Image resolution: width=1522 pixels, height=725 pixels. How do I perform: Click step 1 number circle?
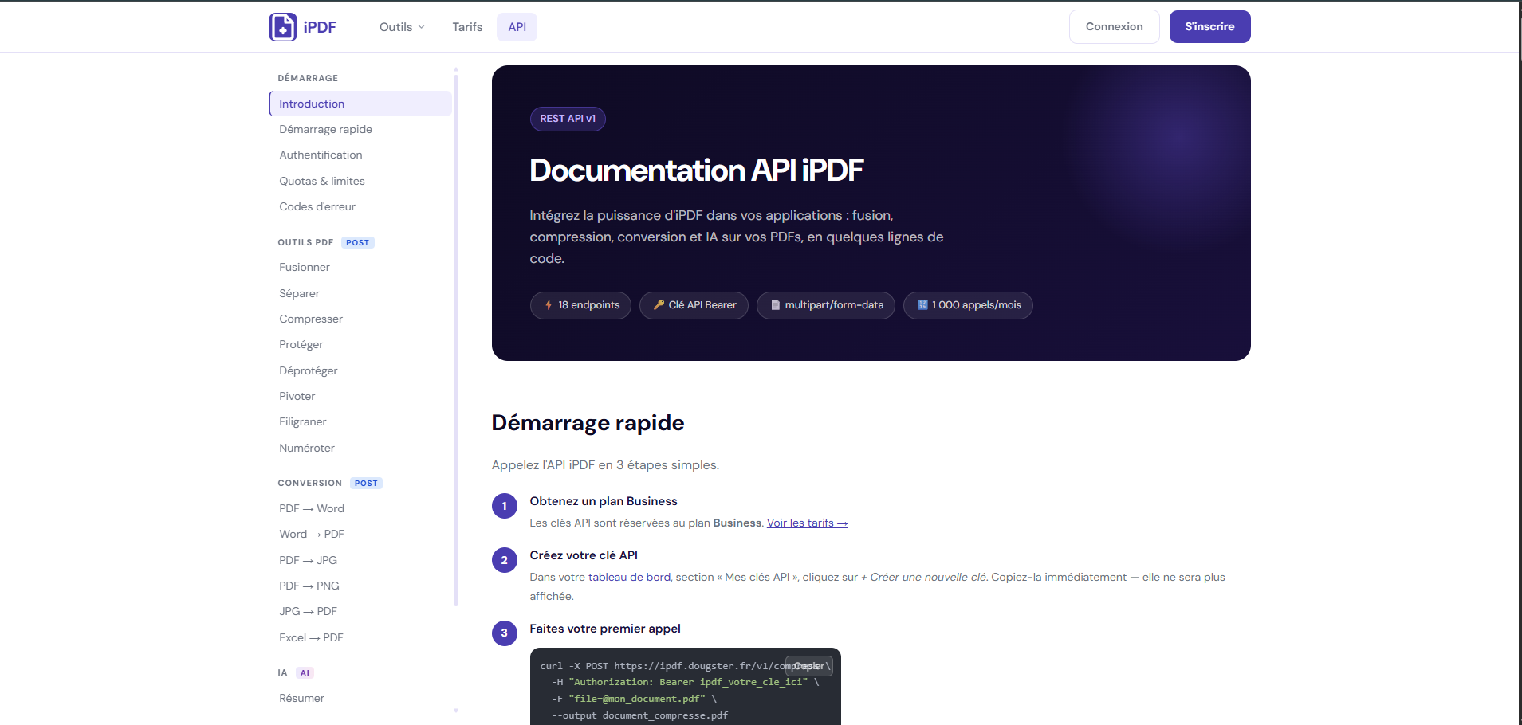[504, 506]
